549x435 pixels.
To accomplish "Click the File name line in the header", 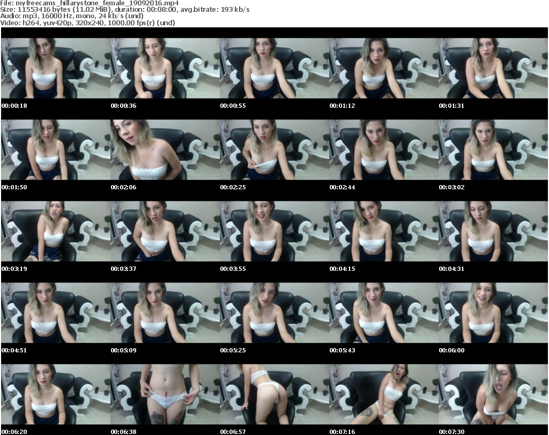I will 90,3.
